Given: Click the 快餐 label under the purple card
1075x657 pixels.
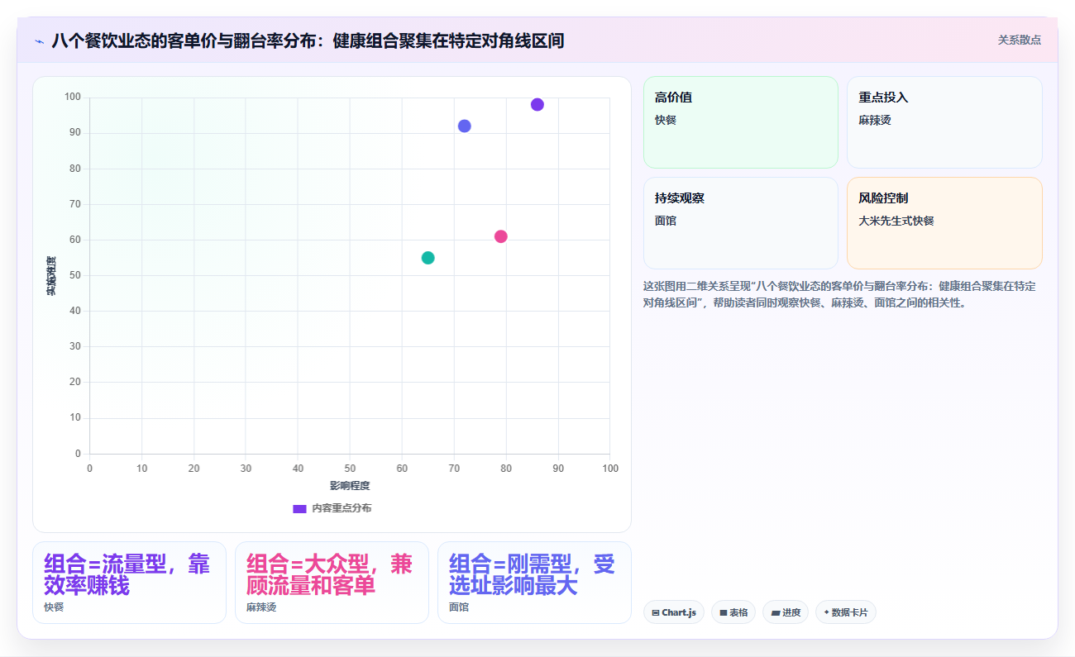Looking at the screenshot, I should pos(54,607).
